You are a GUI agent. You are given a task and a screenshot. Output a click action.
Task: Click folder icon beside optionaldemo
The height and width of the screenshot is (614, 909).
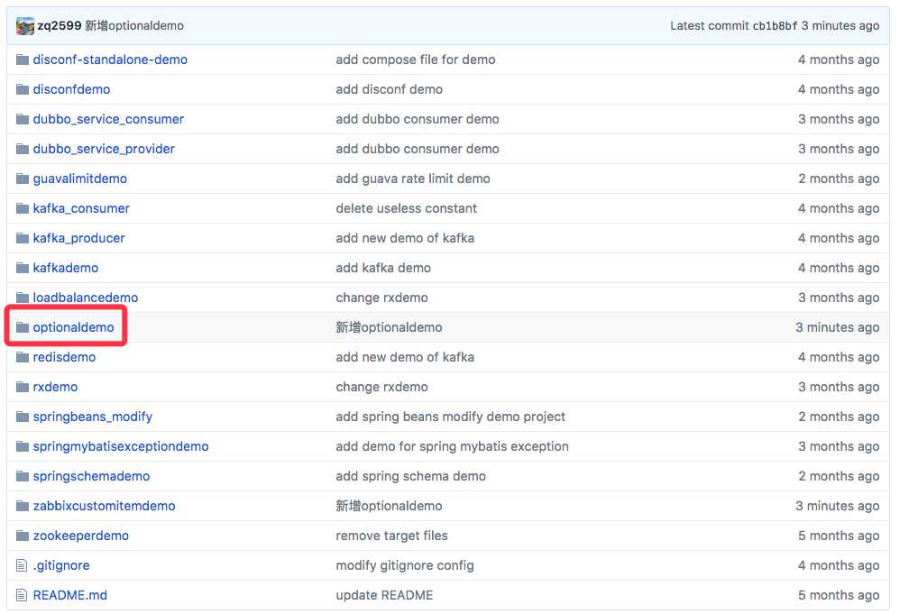coord(23,327)
